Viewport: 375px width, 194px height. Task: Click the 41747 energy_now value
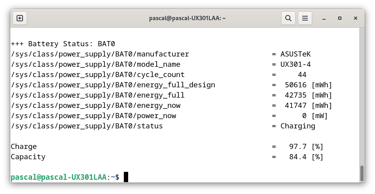pyautogui.click(x=295, y=105)
